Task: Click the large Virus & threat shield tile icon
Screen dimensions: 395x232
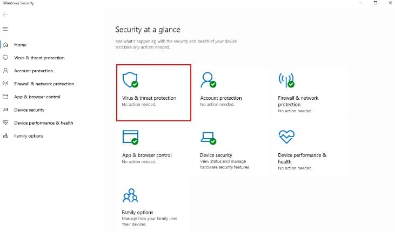Action: click(130, 80)
